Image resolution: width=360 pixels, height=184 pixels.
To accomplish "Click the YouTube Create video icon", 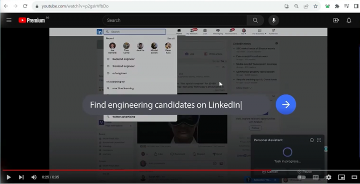I will tap(336, 20).
